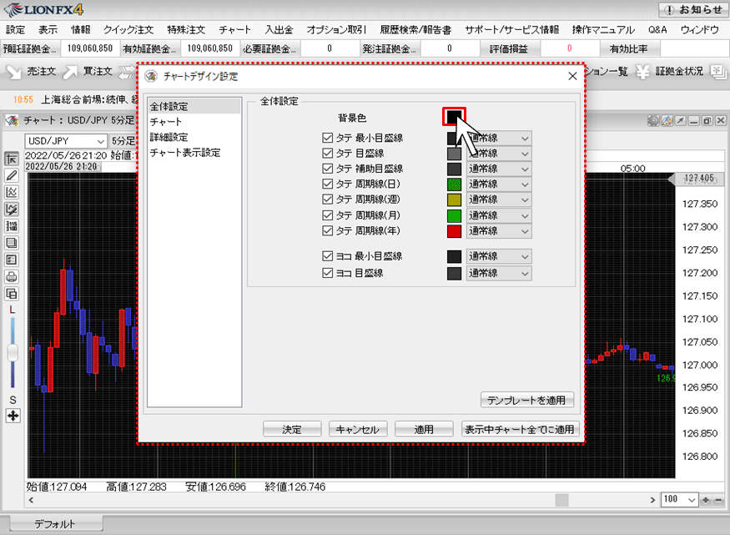The image size is (730, 535).
Task: Uncheck タテ 最小目盛線 checkbox
Action: point(328,138)
